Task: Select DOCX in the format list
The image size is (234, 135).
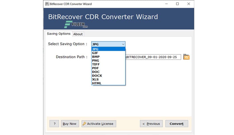Action: pos(108,76)
